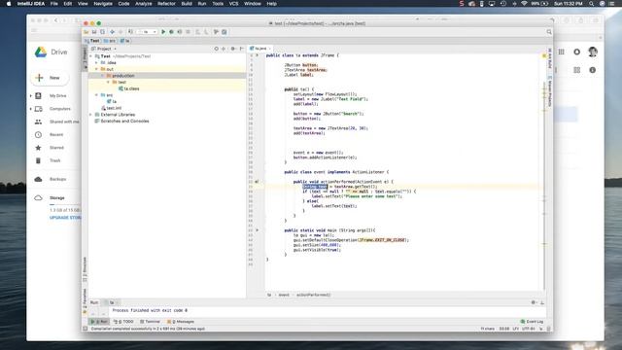The height and width of the screenshot is (350, 622).
Task: Open the Messages tool window tab
Action: point(181,322)
